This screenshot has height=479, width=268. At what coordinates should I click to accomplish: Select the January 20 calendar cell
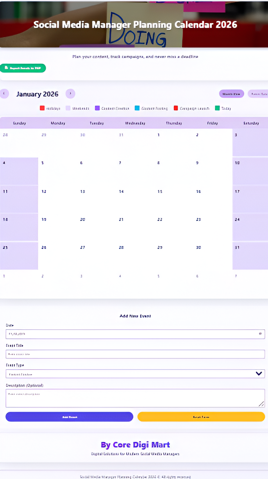pos(97,227)
